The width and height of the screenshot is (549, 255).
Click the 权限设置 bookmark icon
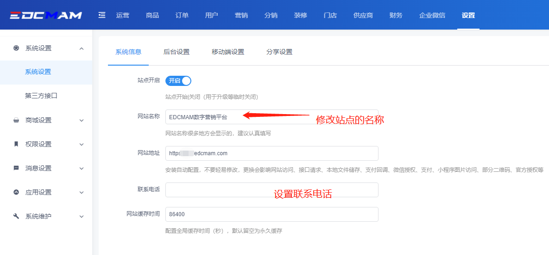pos(16,144)
